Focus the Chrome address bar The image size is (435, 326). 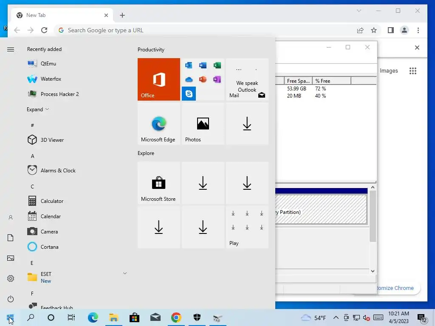coord(205,30)
